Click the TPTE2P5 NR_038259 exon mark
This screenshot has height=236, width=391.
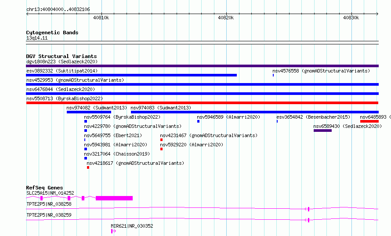point(308,220)
